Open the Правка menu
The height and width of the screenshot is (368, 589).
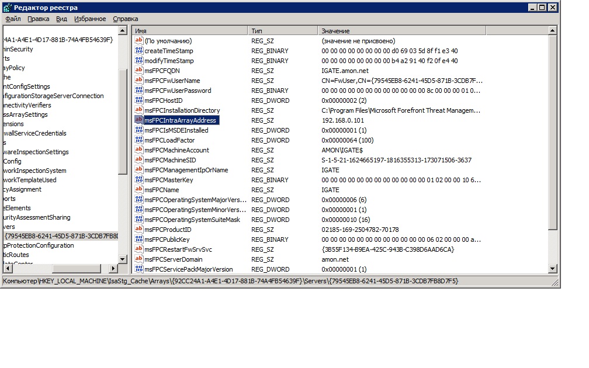tap(39, 19)
